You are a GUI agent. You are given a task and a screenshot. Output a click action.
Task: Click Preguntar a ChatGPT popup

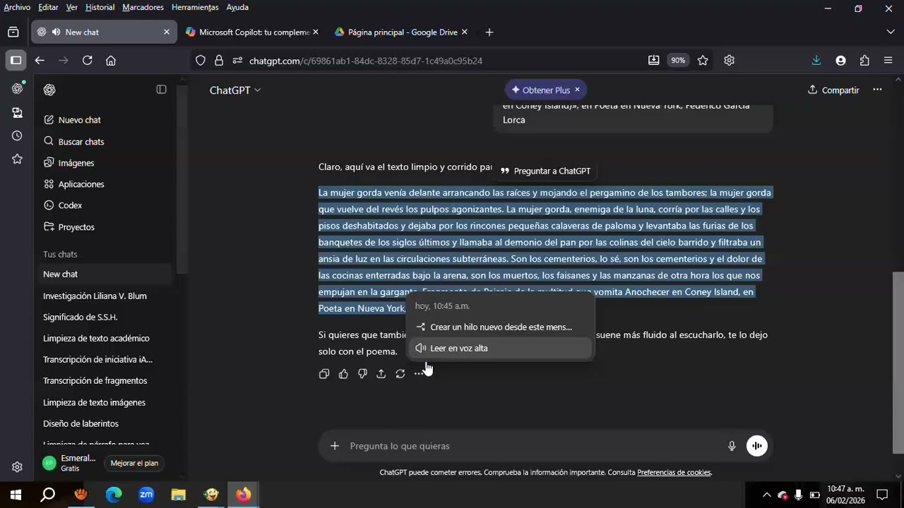point(545,171)
